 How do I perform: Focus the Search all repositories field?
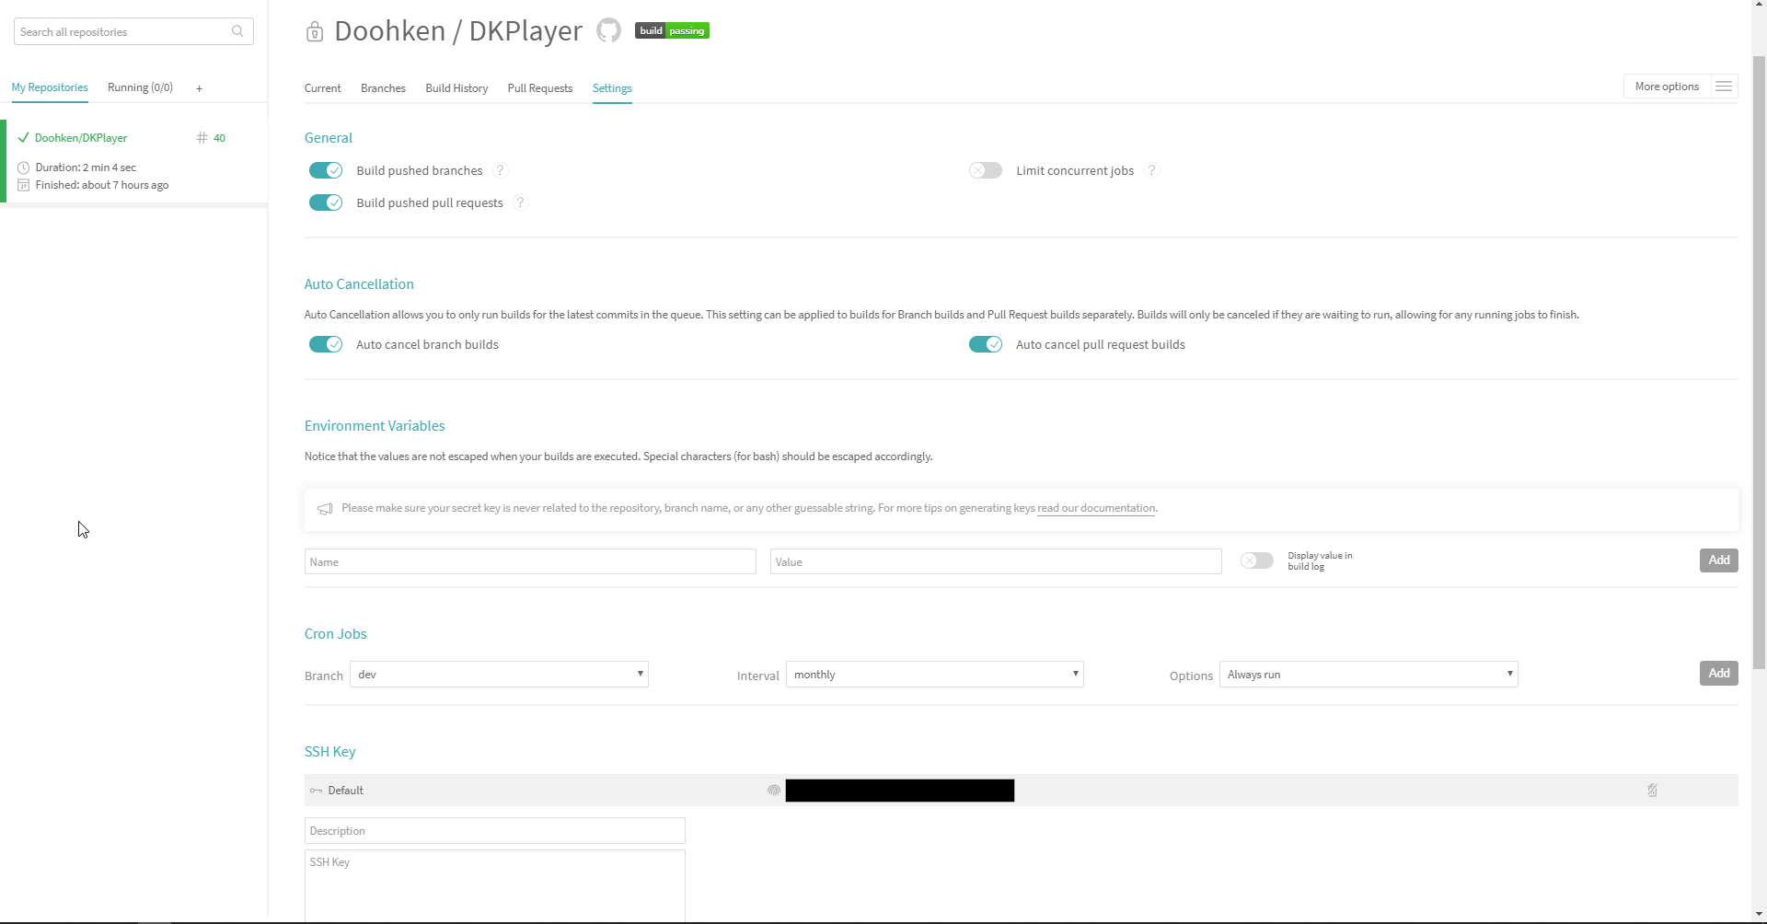133,31
